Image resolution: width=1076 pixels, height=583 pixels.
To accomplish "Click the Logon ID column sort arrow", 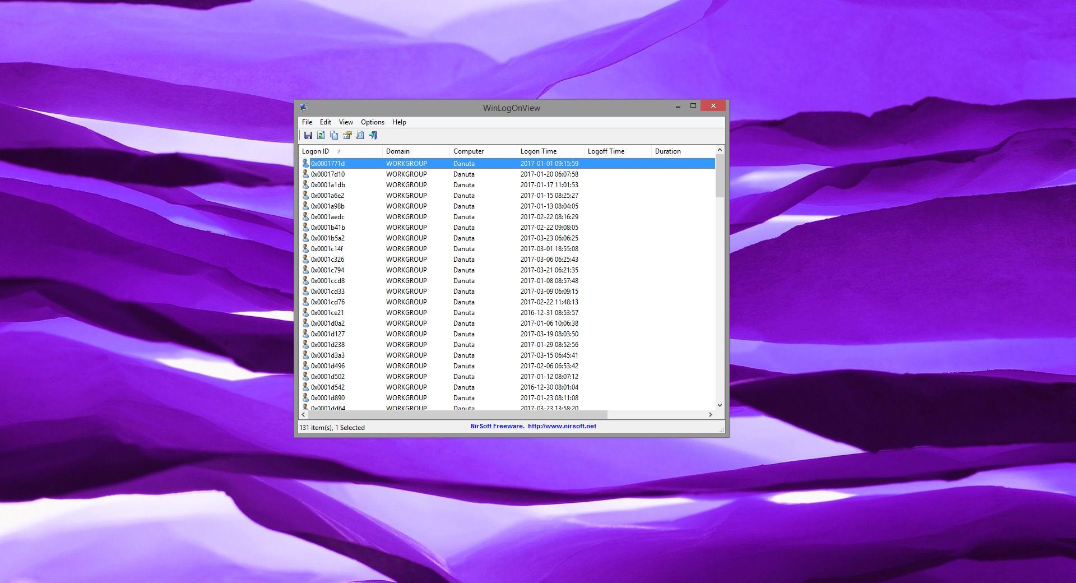I will point(339,151).
